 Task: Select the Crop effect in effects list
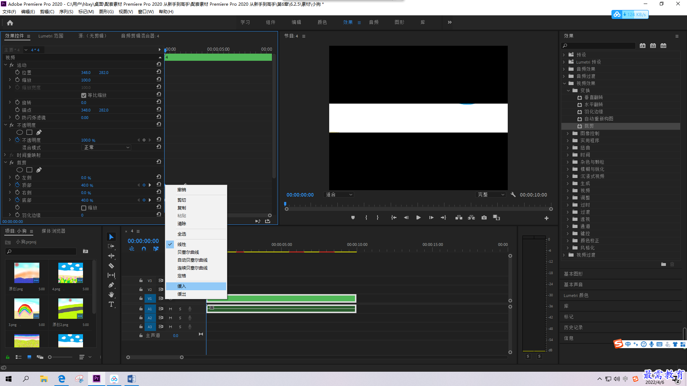[621, 126]
